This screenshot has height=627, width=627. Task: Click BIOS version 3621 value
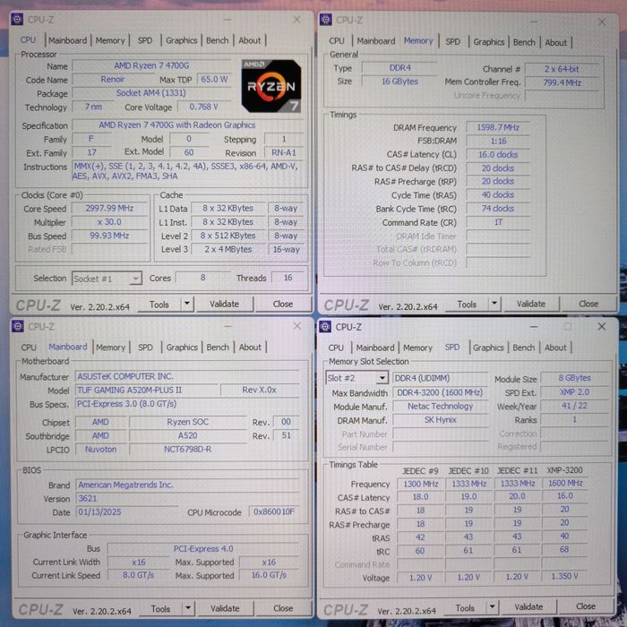coord(126,499)
